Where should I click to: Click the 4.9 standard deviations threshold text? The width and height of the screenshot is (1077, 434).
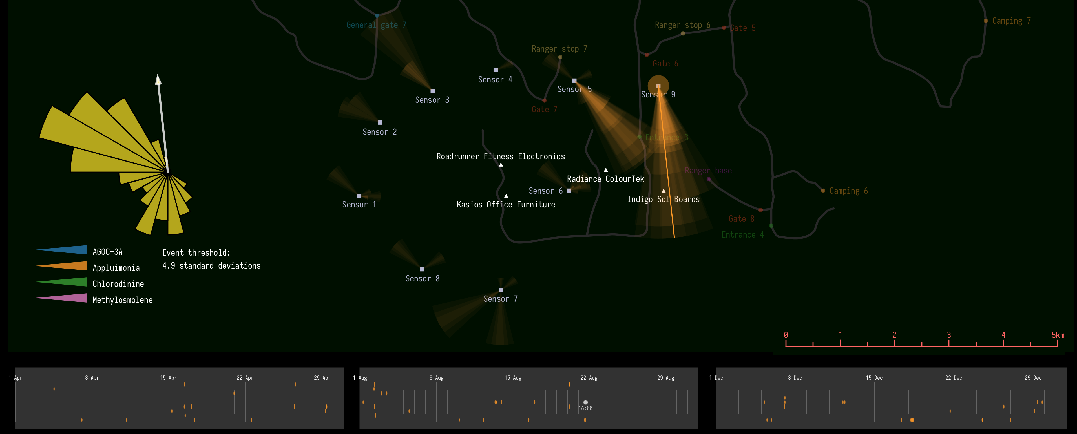(x=211, y=266)
